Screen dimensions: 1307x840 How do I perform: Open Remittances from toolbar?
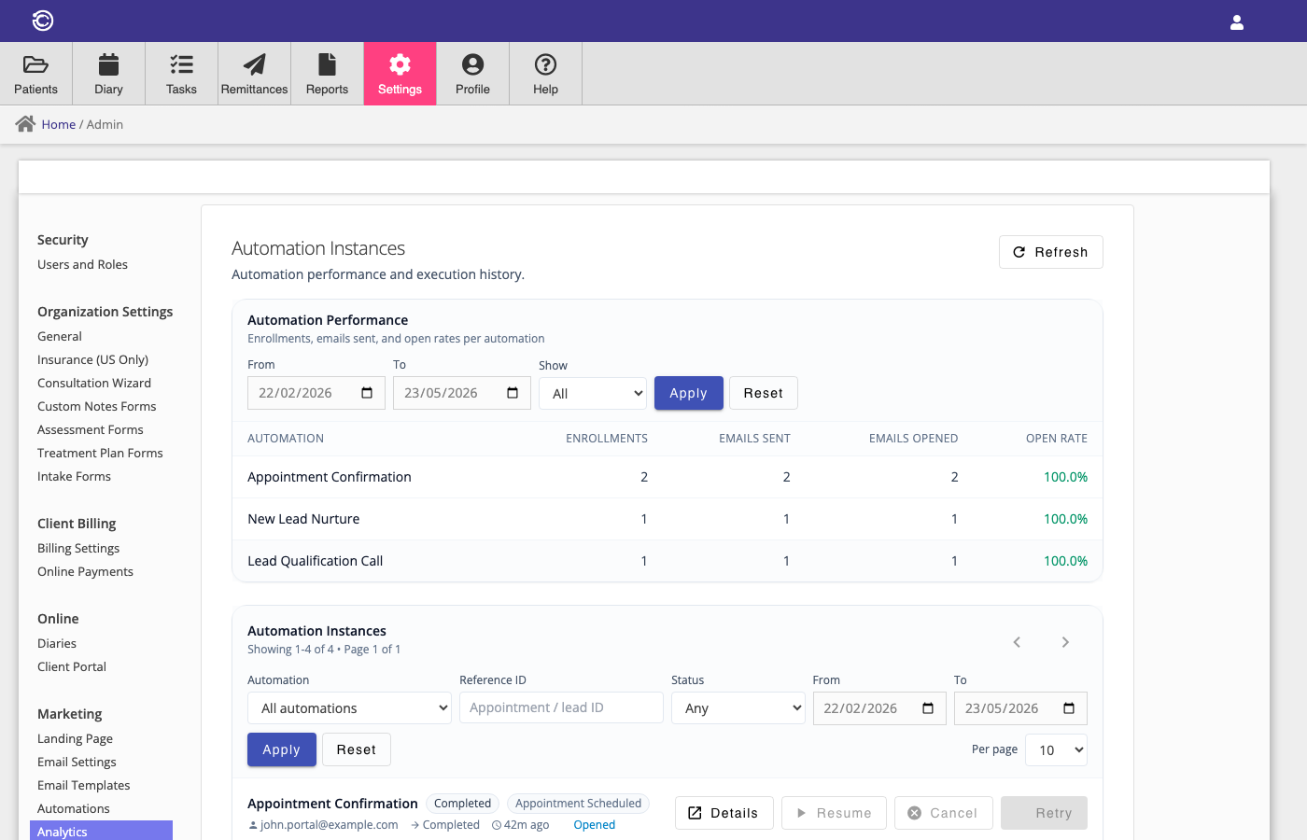click(x=255, y=74)
